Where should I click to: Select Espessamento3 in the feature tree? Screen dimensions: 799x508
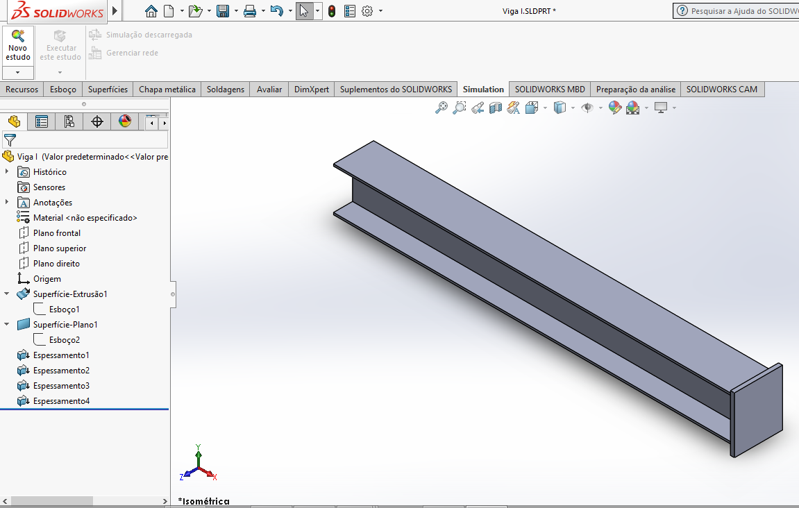(x=61, y=386)
